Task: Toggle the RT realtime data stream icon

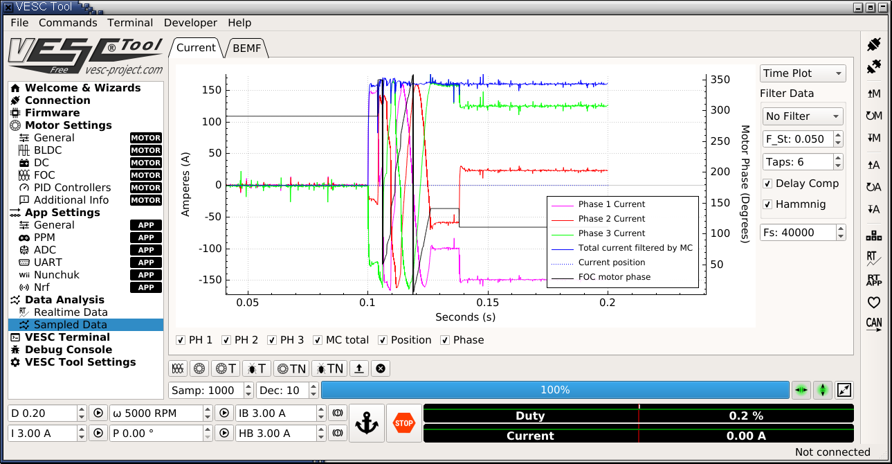Action: tap(874, 258)
